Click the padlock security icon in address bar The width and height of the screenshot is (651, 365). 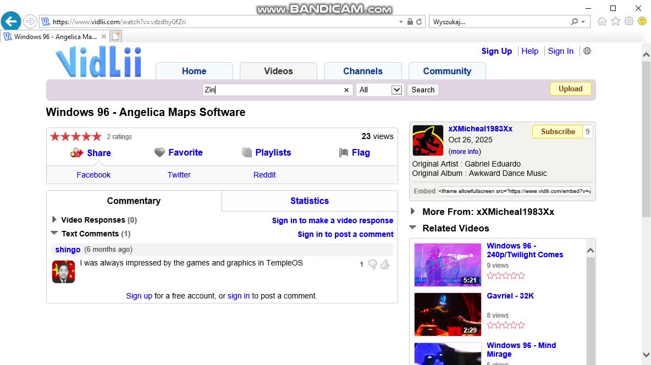[x=410, y=21]
